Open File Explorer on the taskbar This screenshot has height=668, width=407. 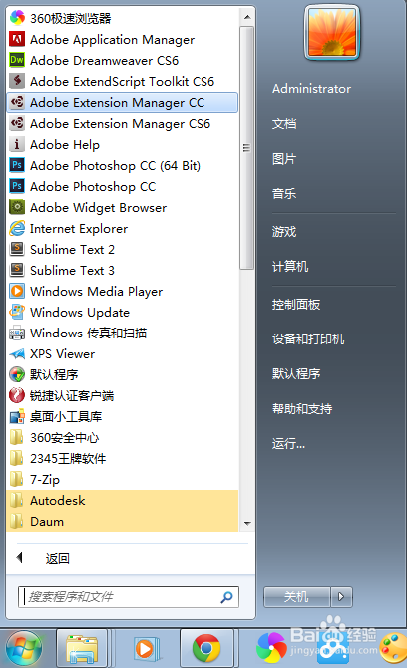pyautogui.click(x=82, y=649)
